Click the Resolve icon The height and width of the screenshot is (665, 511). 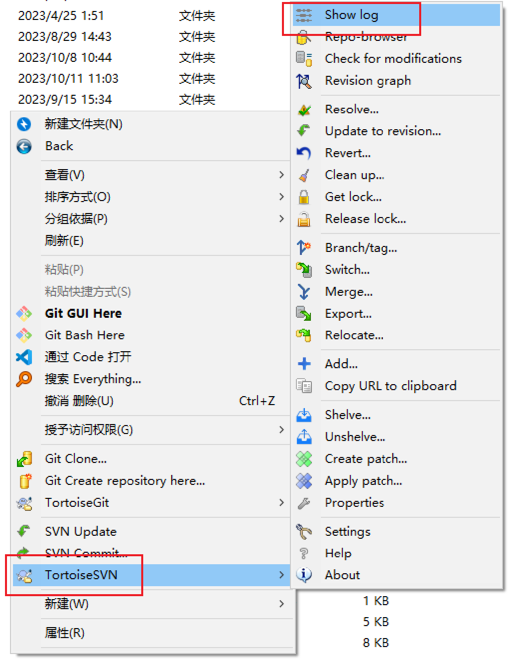(x=304, y=109)
